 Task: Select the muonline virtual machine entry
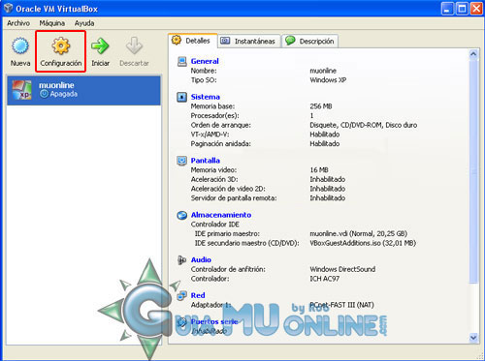pyautogui.click(x=83, y=90)
